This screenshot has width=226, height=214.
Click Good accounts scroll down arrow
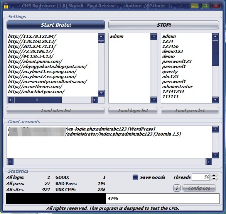point(215,155)
